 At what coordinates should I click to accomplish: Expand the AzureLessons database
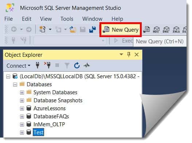coord(22,109)
